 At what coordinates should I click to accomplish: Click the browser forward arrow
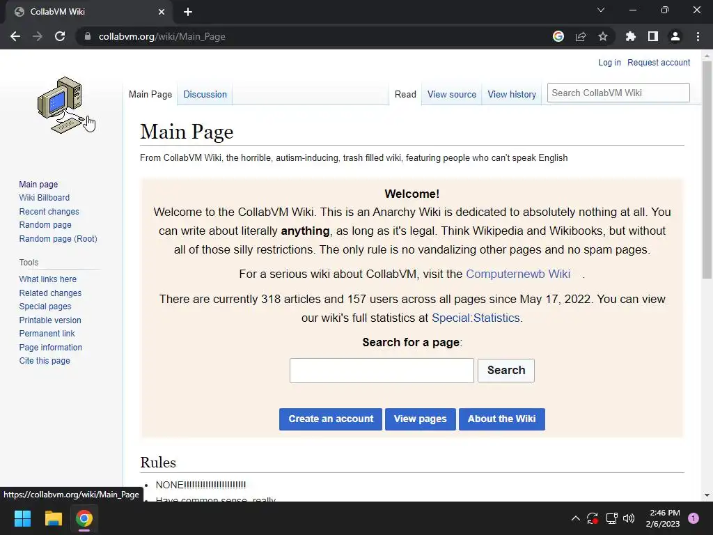38,36
